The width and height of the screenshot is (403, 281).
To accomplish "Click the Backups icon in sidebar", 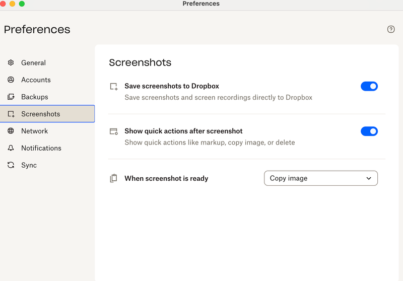I will tap(11, 97).
